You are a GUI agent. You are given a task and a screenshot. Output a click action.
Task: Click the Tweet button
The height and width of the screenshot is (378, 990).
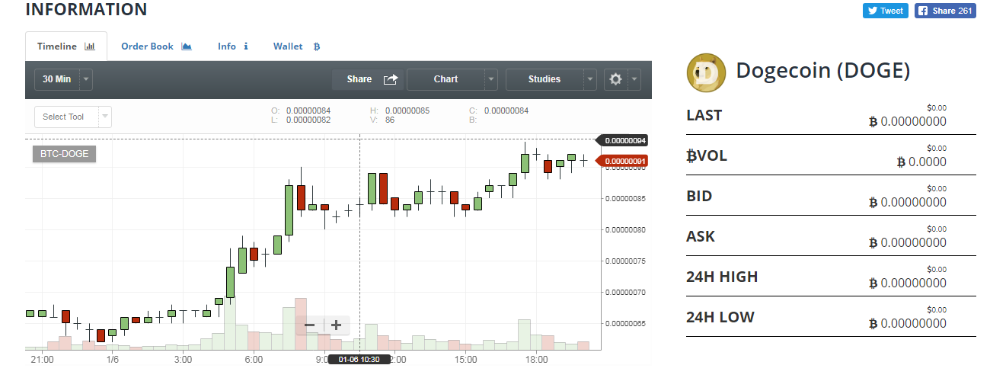[x=885, y=11]
